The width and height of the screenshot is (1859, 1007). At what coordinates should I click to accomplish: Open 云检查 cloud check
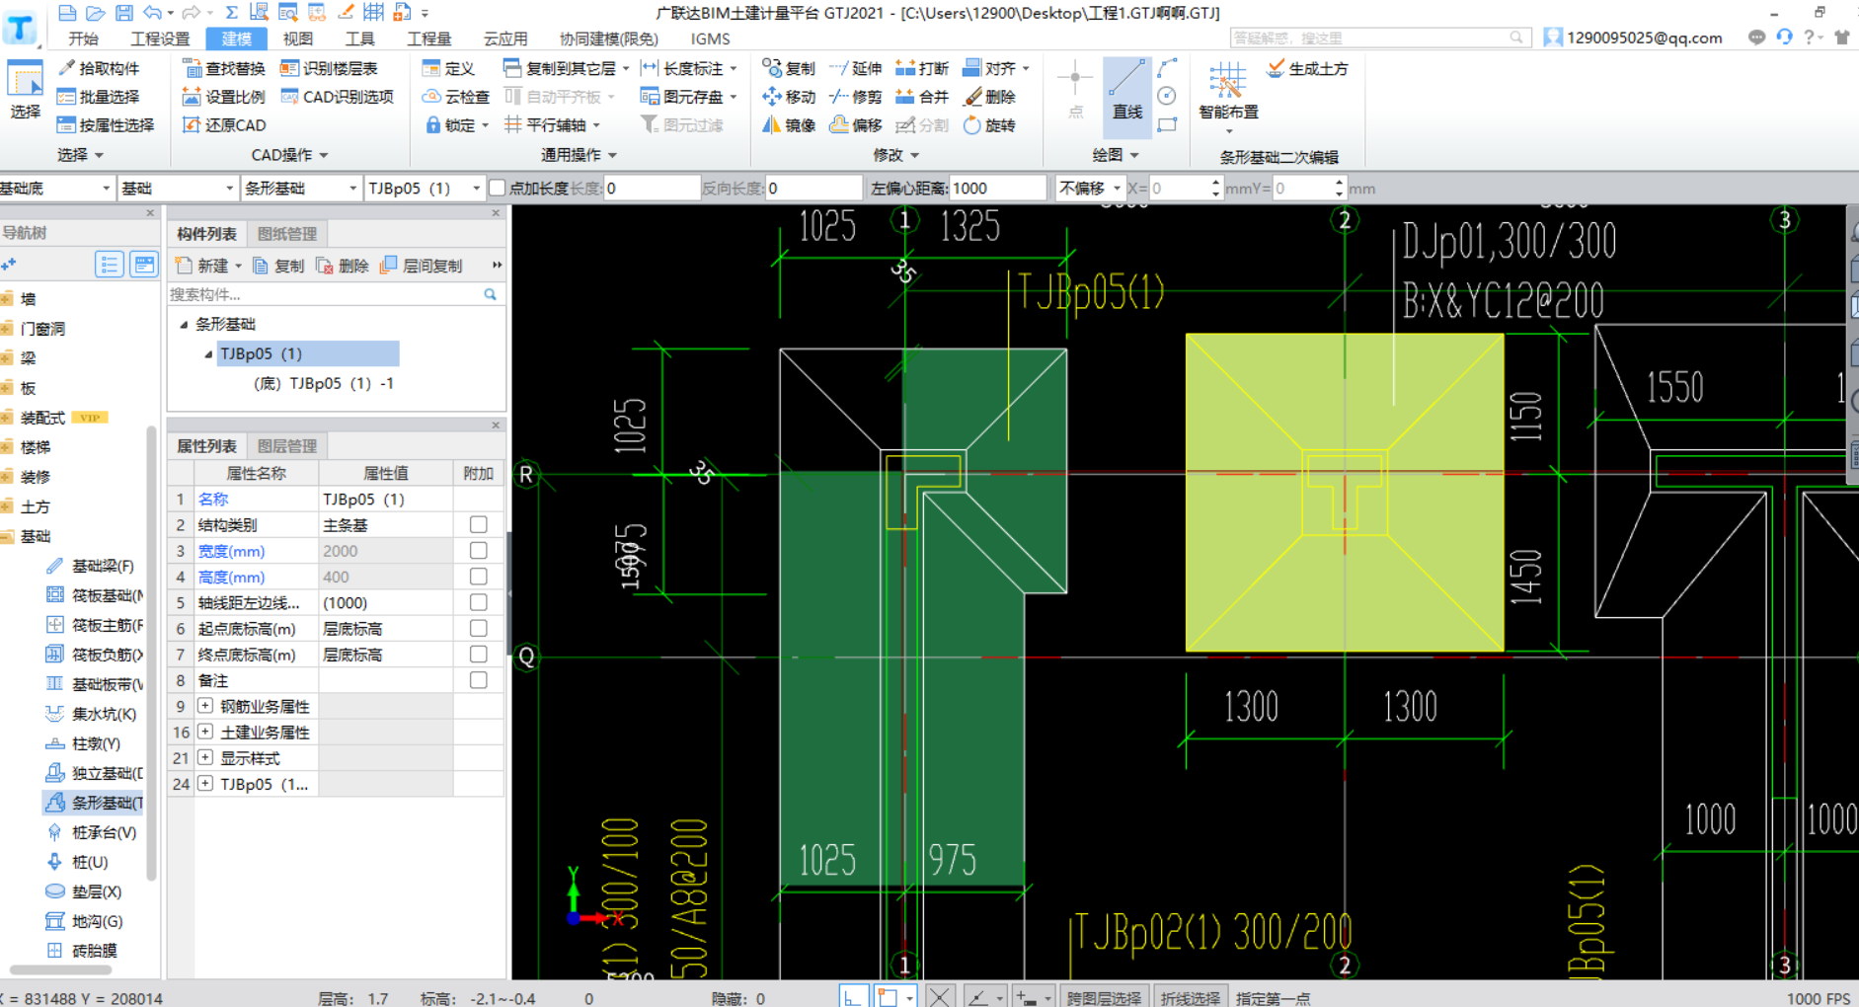pos(456,97)
